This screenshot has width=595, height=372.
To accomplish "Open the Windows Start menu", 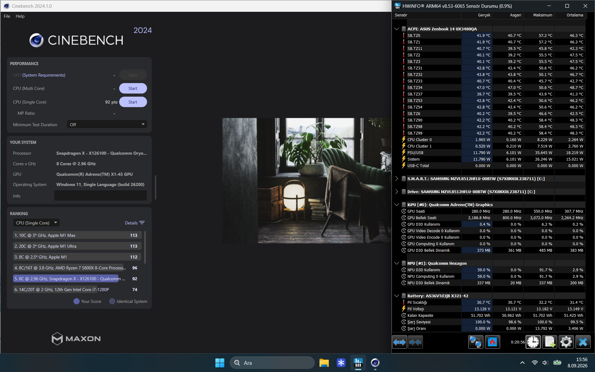I will tap(220, 363).
